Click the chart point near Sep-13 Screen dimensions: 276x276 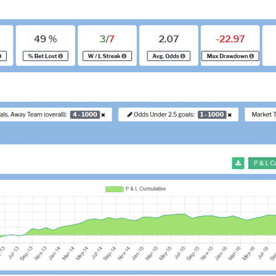pyautogui.click(x=32, y=229)
